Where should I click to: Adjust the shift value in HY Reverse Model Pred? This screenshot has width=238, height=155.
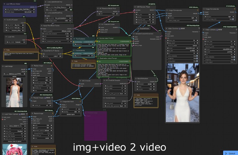[x=108, y=14]
